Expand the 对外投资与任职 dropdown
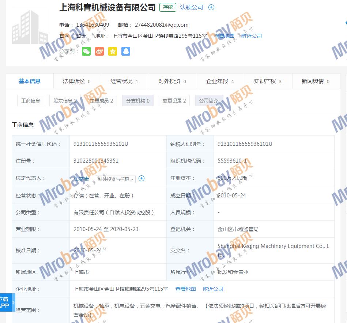Viewport: 347px width, 323px height. 116,179
